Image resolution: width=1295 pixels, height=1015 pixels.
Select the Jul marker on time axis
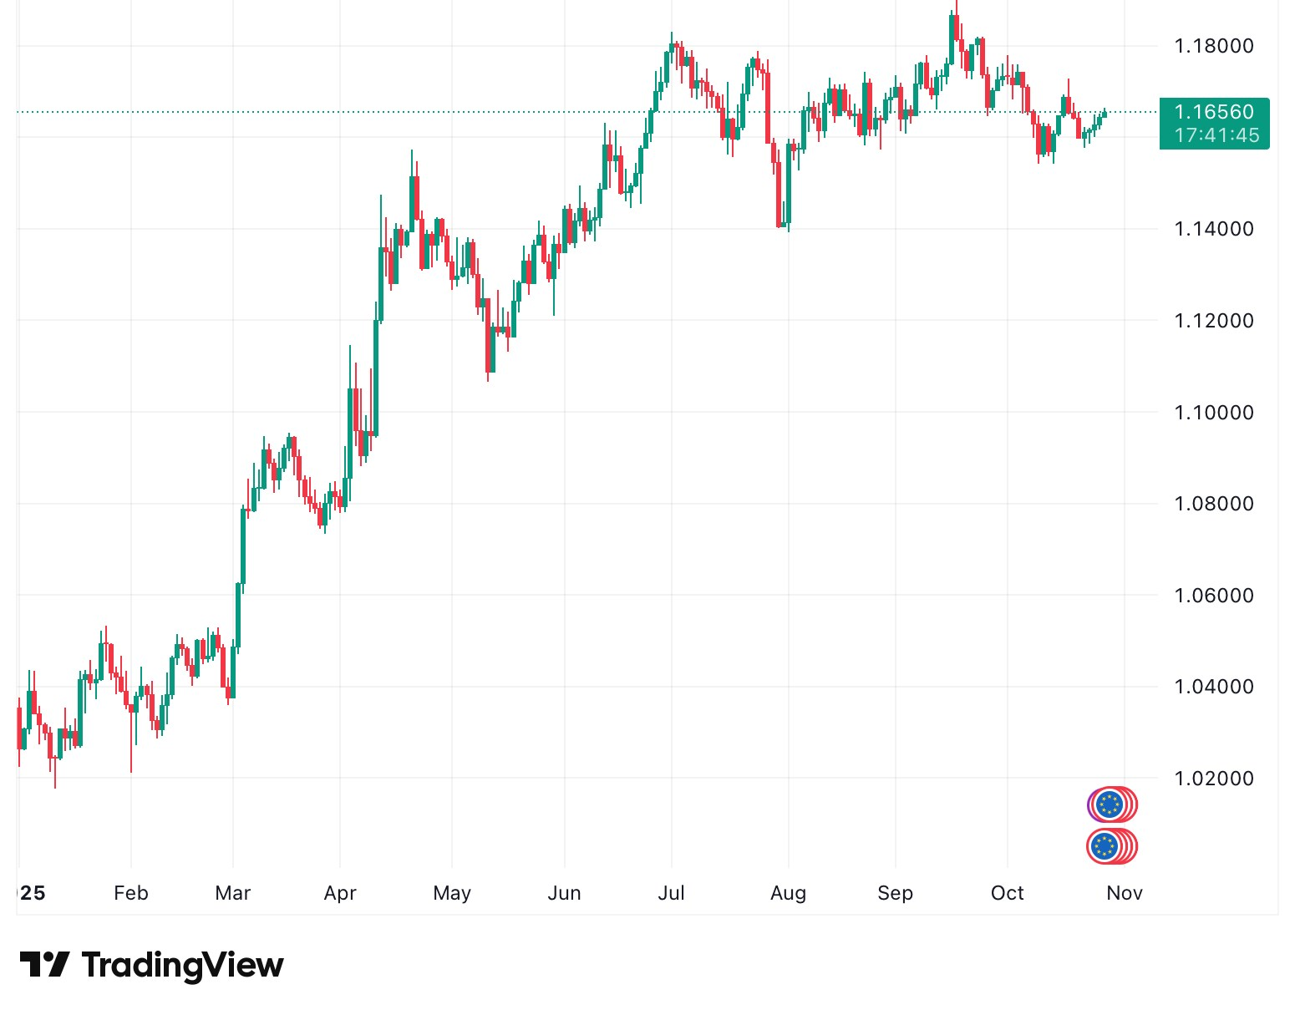point(671,893)
